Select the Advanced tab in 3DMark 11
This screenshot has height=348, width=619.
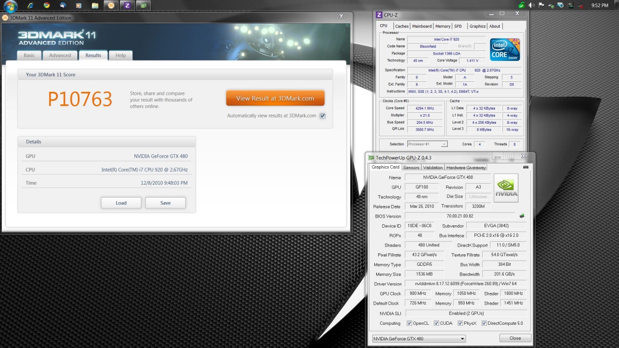(x=60, y=55)
